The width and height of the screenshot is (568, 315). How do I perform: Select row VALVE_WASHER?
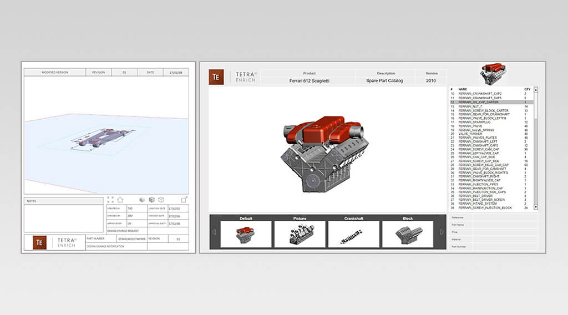point(491,134)
